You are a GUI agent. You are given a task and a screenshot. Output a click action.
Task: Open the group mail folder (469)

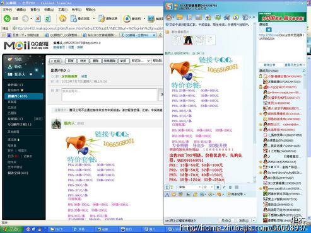coord(24,96)
